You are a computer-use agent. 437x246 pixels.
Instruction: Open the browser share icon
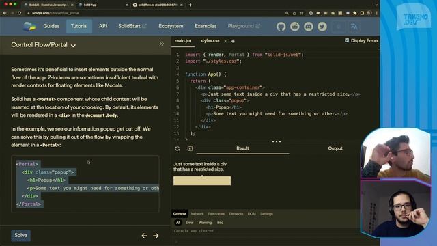pos(294,13)
